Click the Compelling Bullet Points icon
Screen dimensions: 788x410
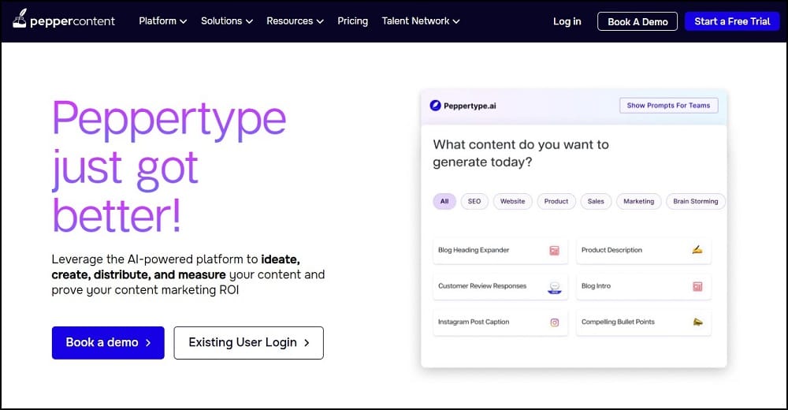[x=697, y=322]
